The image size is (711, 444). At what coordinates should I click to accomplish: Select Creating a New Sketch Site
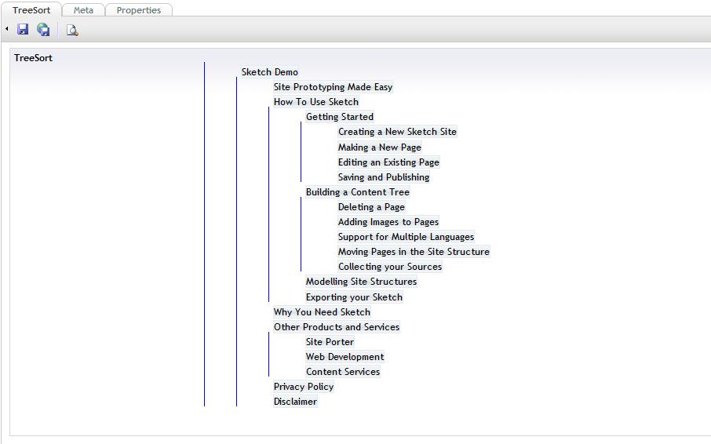click(397, 132)
